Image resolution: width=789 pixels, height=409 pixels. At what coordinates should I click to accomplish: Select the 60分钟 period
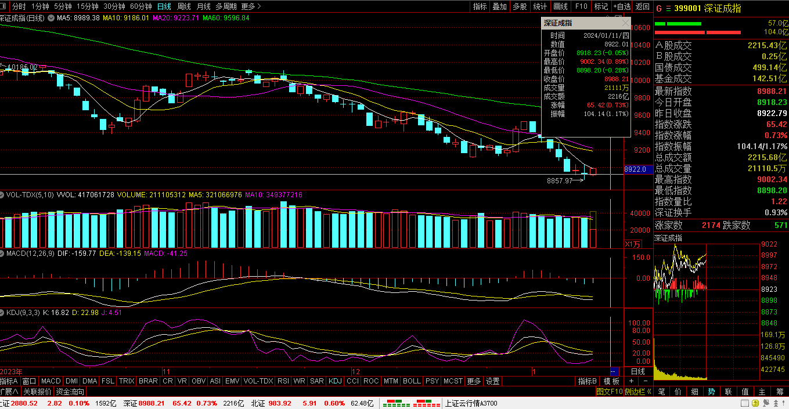pyautogui.click(x=140, y=6)
